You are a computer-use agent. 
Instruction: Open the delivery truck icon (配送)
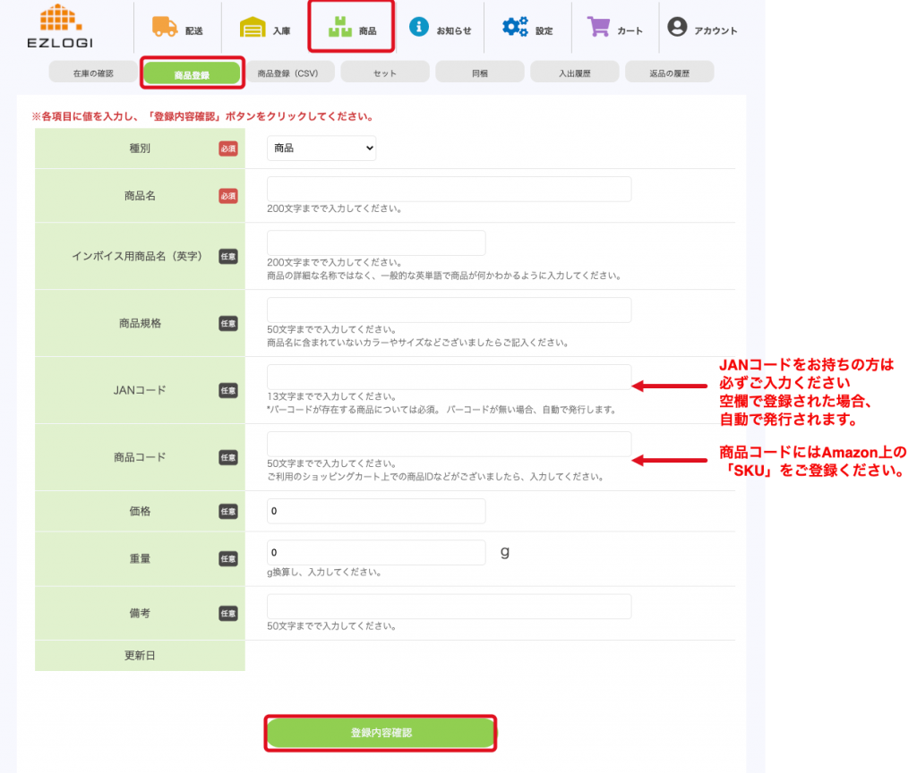coord(165,27)
